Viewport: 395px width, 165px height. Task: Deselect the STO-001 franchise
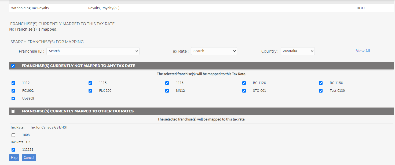244,91
